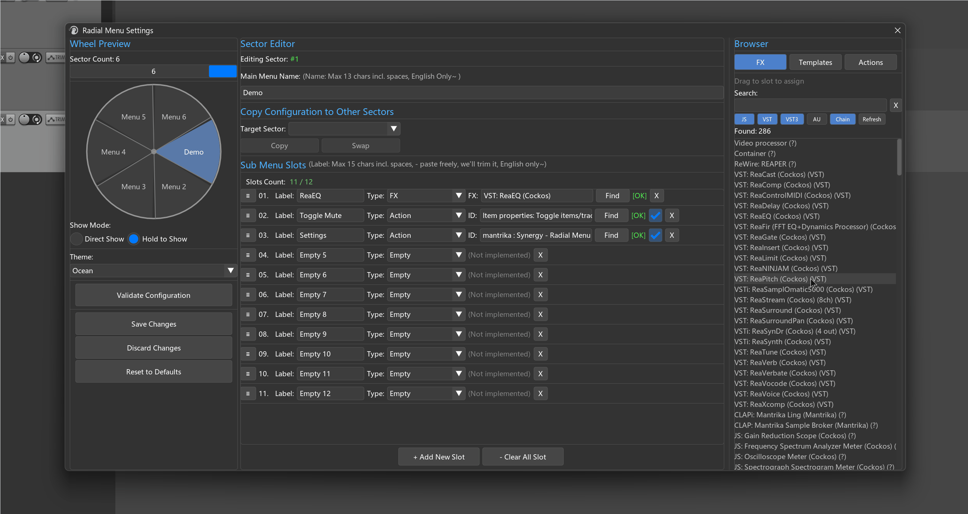Viewport: 968px width, 514px height.
Task: Adjust the Sector Count slider
Action: 153,71
